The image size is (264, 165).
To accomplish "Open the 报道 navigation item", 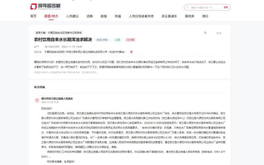I will coord(118,16).
